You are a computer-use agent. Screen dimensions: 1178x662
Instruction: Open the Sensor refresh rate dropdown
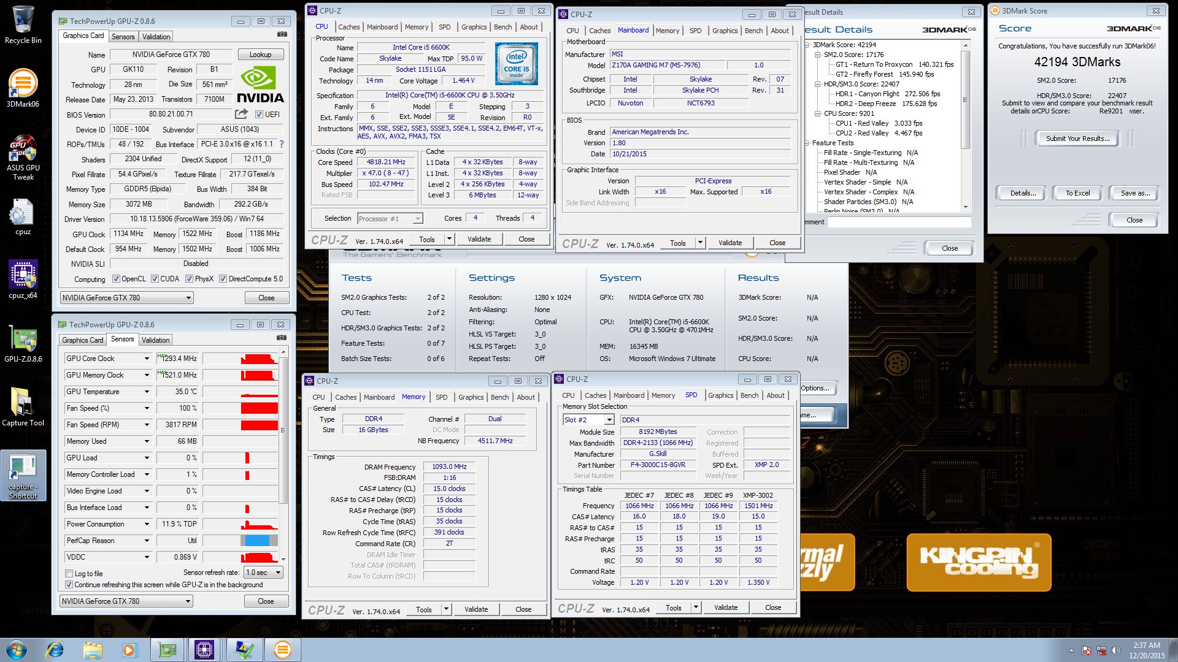tap(263, 573)
